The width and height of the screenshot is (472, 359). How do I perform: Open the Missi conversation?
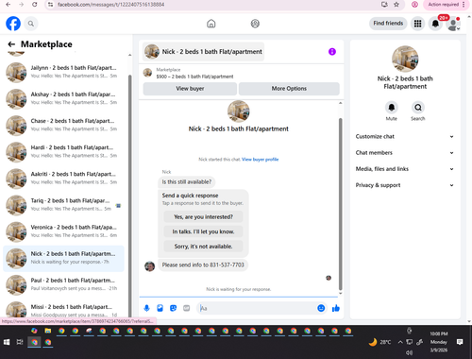[x=63, y=310]
